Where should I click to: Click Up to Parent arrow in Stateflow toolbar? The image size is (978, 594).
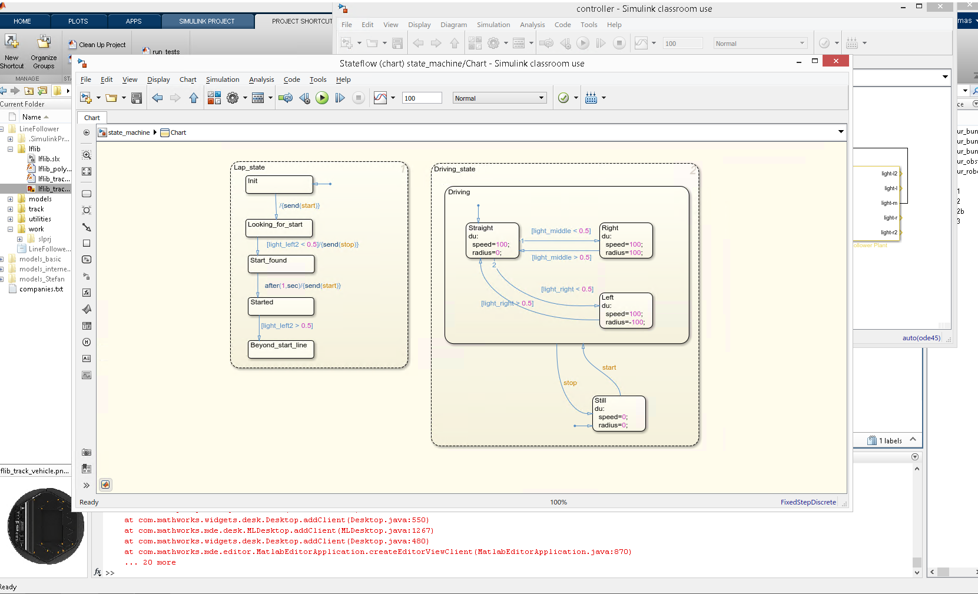194,98
